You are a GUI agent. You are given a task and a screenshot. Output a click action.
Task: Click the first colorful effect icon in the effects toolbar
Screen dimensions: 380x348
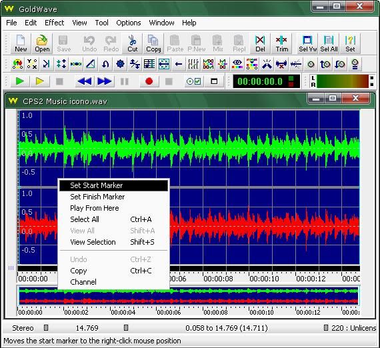point(18,64)
